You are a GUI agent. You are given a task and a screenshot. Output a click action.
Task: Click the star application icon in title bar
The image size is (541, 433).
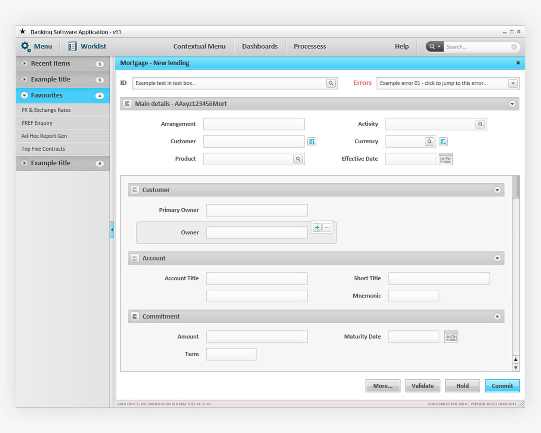pos(23,31)
